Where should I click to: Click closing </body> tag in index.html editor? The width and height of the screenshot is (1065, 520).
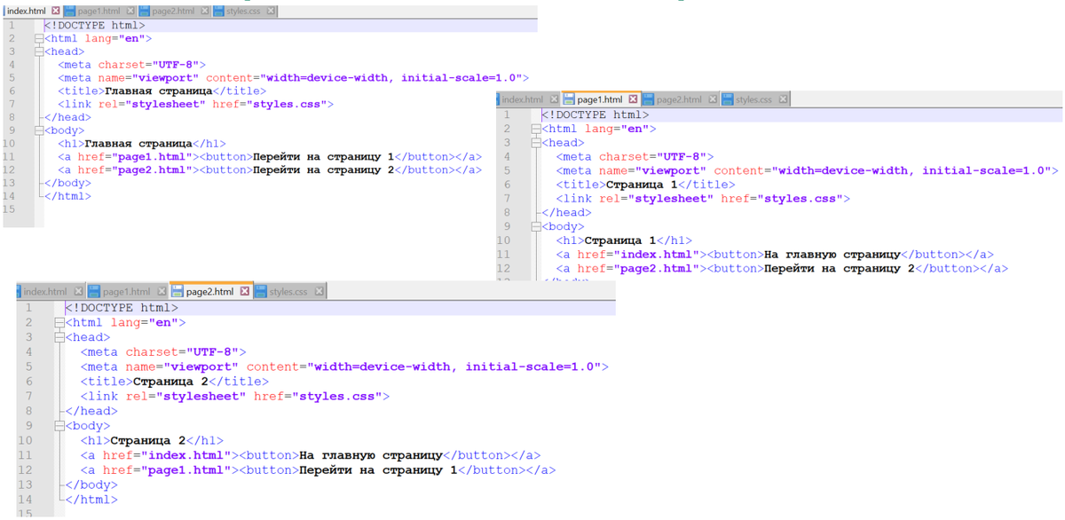[67, 183]
